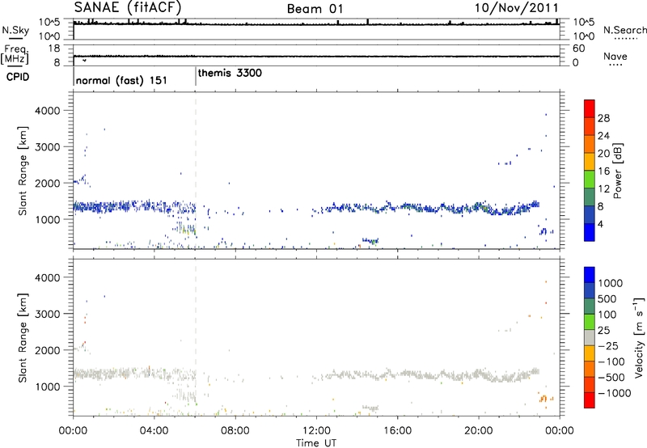The height and width of the screenshot is (448, 647).
Task: Click the "20:00" time tick label
Action: (x=478, y=431)
